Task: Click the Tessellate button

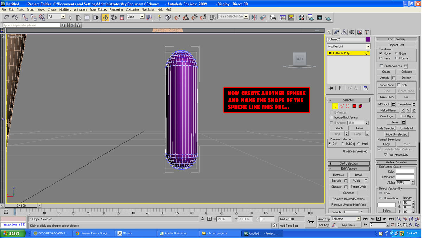Action: 404,104
